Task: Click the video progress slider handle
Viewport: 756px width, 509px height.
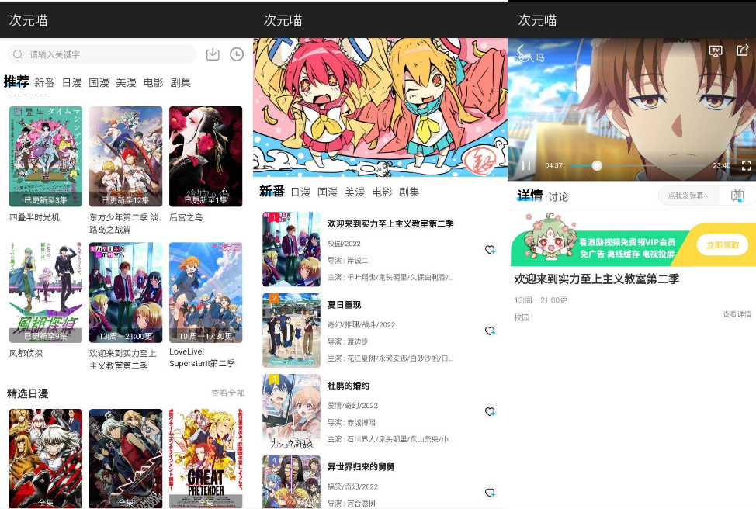Action: click(x=597, y=165)
